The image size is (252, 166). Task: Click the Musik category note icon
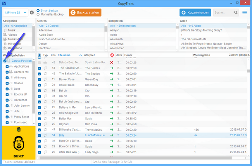pos(5,30)
